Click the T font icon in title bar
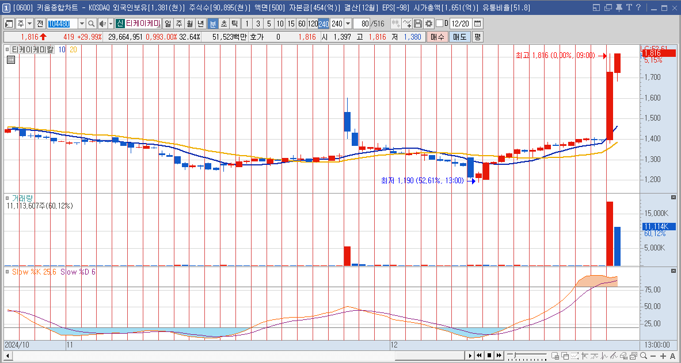The width and height of the screenshot is (681, 363). (x=629, y=7)
